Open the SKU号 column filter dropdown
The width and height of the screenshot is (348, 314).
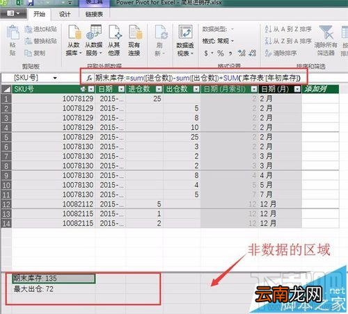tap(91, 89)
